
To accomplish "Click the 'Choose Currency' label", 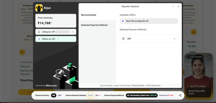I will click(x=42, y=95).
